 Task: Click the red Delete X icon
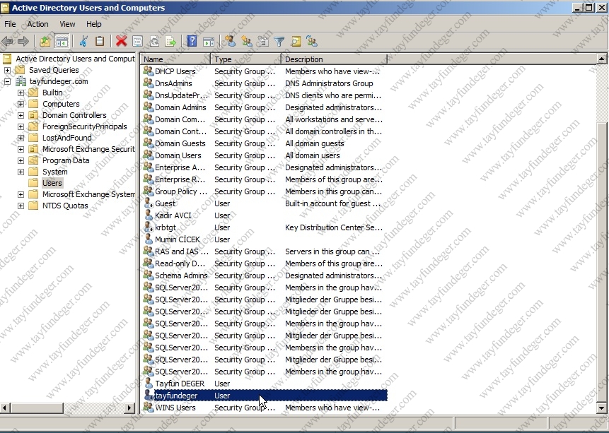pos(121,41)
